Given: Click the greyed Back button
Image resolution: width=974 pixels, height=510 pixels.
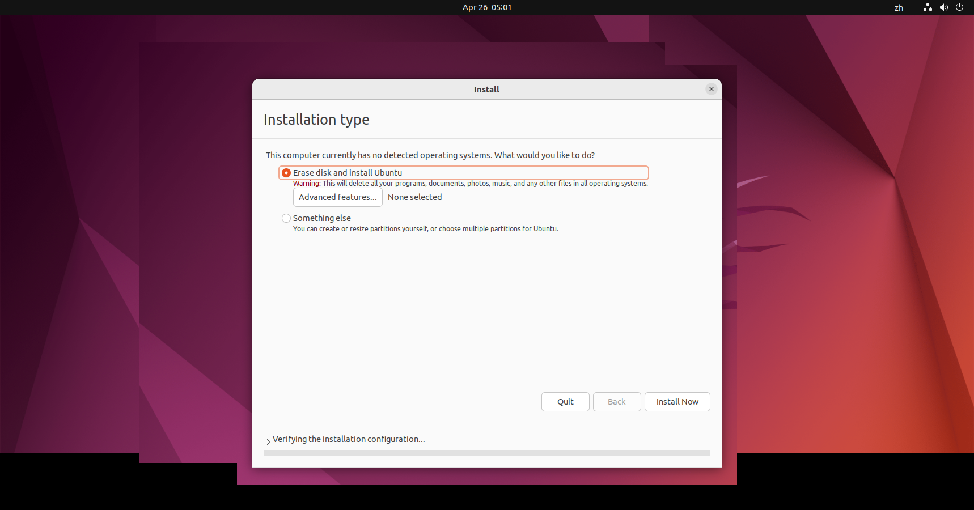Looking at the screenshot, I should coord(617,402).
